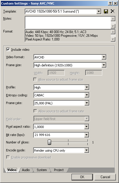Click the help question mark button in title bar
Screen dimensions: 119x183
pyautogui.click(x=110, y=3)
